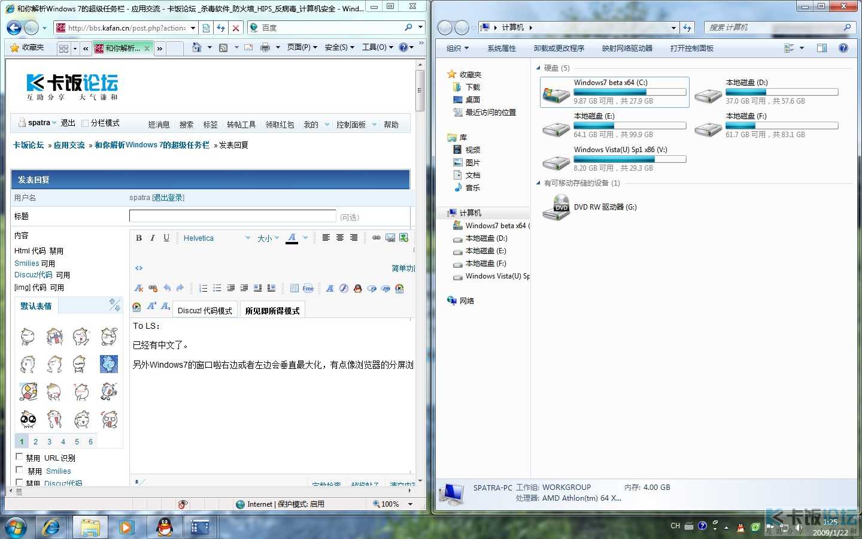The image size is (862, 539).
Task: Align text right in the editor
Action: pyautogui.click(x=354, y=238)
